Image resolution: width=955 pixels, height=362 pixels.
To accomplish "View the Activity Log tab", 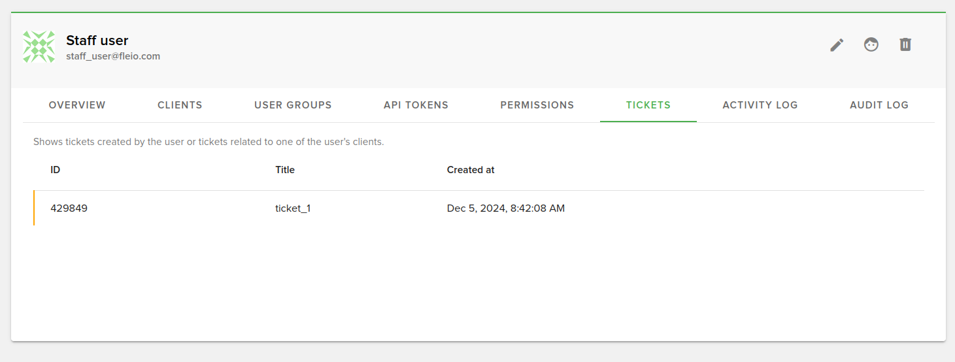I will click(760, 105).
